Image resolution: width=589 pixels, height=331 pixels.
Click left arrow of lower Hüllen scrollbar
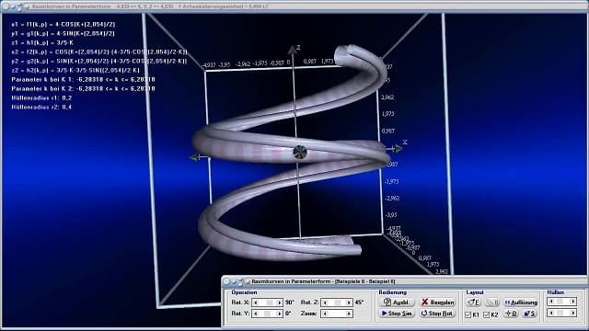click(550, 313)
